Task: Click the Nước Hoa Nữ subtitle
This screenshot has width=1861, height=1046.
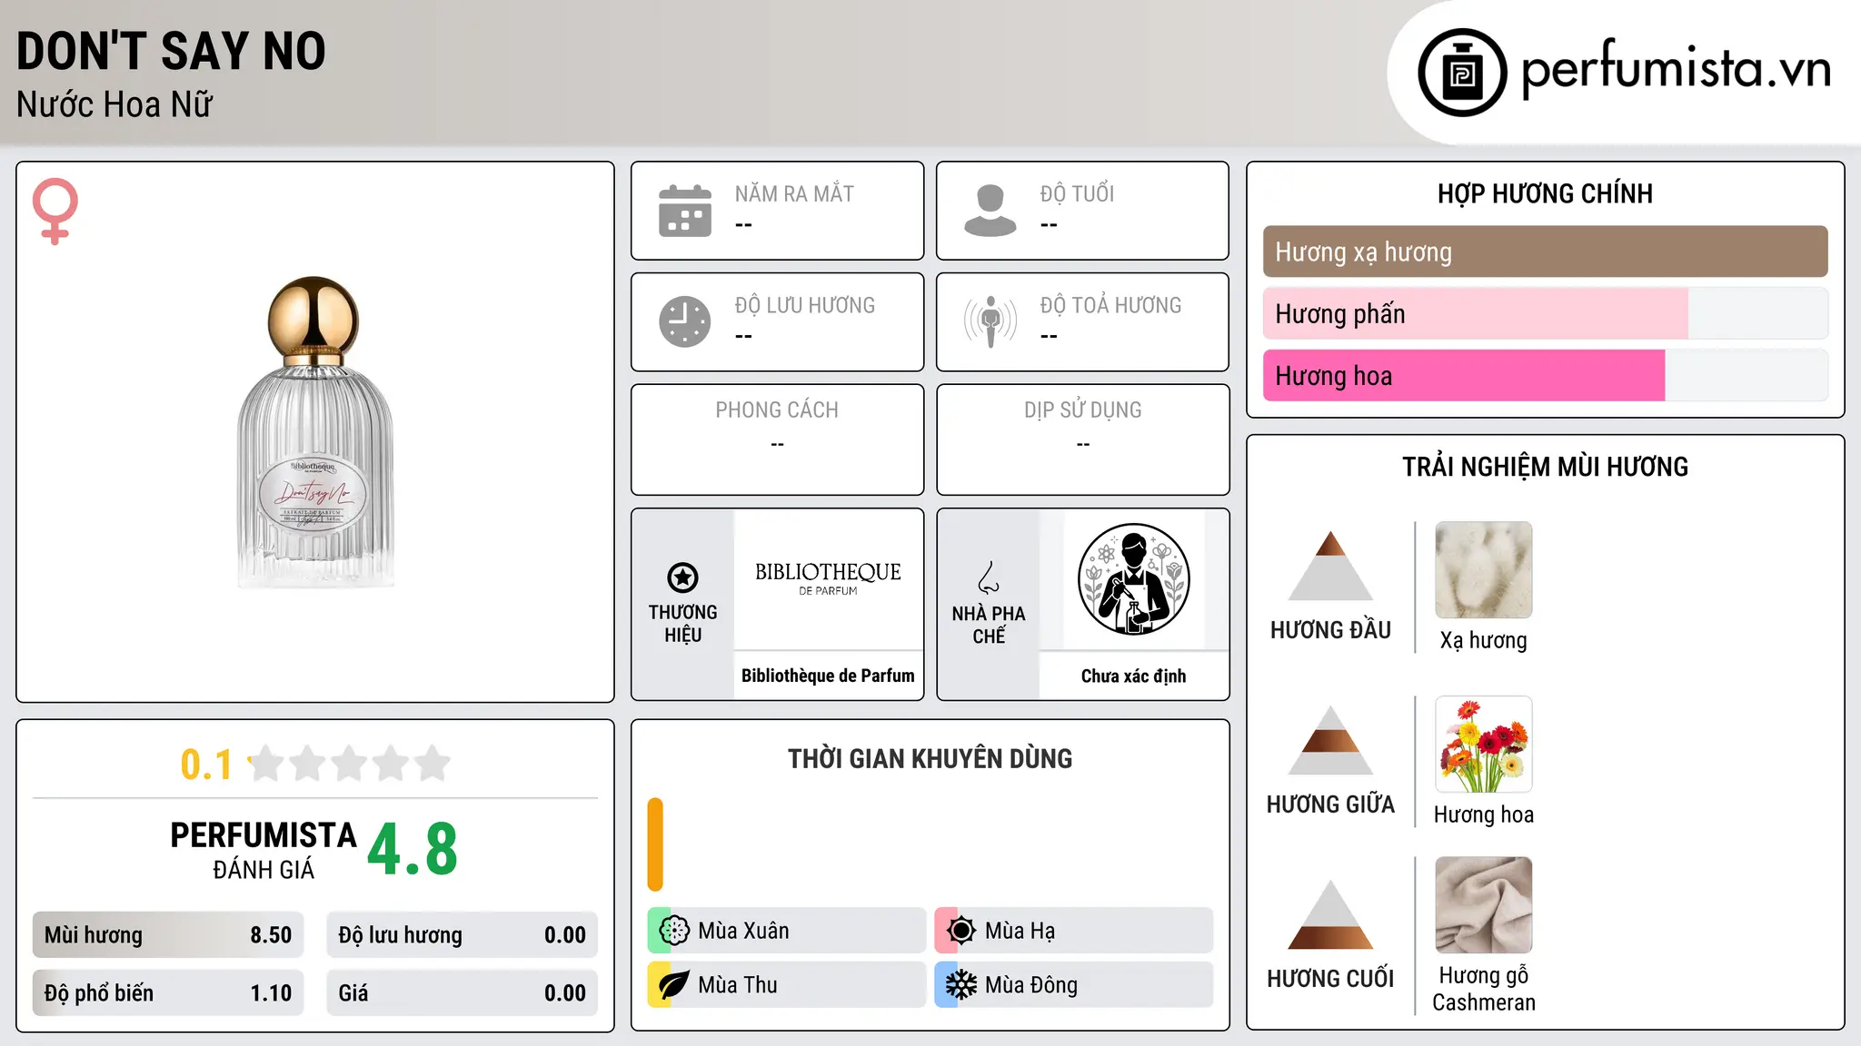Action: [114, 105]
